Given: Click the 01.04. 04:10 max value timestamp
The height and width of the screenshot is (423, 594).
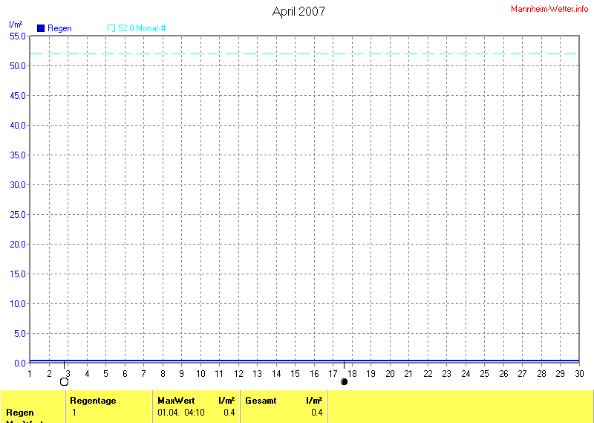Looking at the screenshot, I should [180, 413].
